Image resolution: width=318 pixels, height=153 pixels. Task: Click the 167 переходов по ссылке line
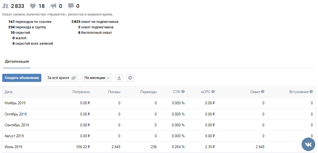coord(30,22)
